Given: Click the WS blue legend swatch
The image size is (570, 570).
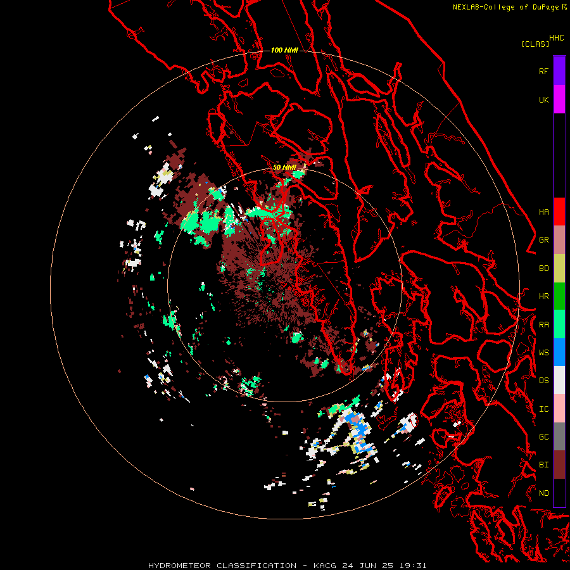Looking at the screenshot, I should click(559, 352).
